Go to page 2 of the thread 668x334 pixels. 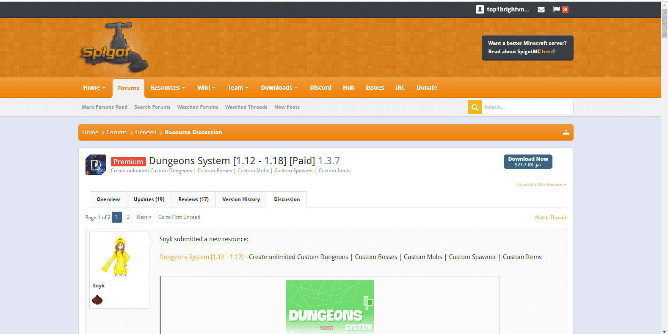coord(128,217)
